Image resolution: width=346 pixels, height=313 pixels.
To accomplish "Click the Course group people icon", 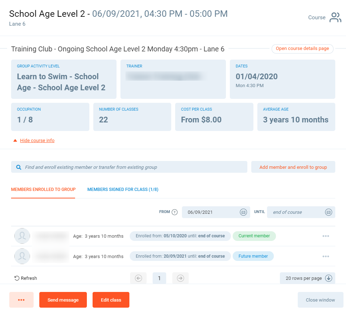I will 335,17.
